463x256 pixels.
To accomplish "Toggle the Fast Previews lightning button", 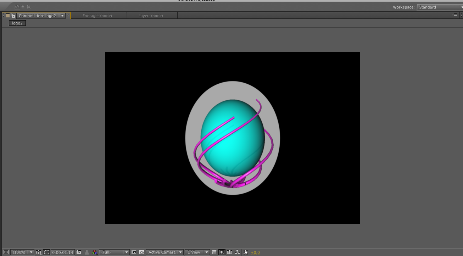I will [222, 252].
